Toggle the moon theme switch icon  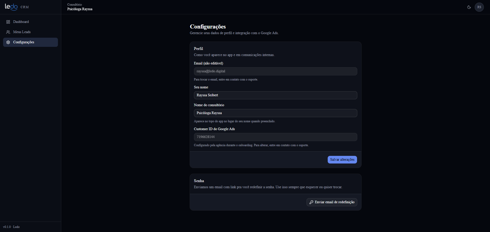click(x=469, y=7)
